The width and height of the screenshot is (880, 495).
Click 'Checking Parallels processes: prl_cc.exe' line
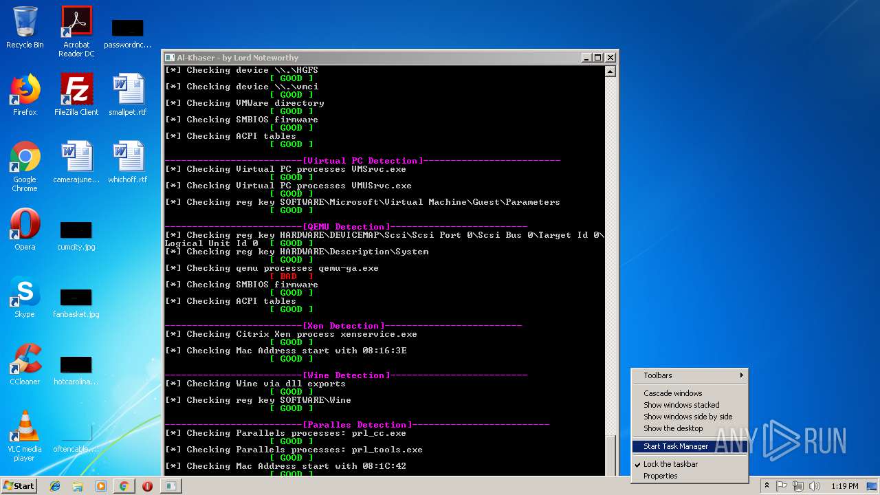coord(285,433)
